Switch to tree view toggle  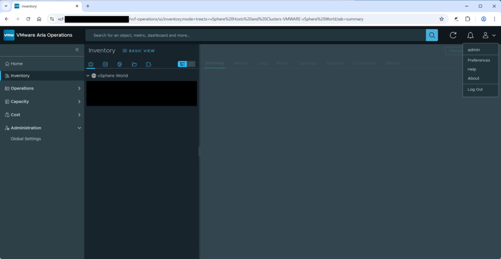point(182,64)
